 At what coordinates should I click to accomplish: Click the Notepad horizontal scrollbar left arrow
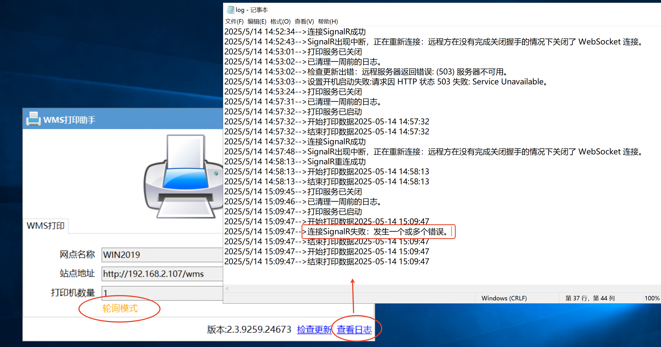[227, 288]
